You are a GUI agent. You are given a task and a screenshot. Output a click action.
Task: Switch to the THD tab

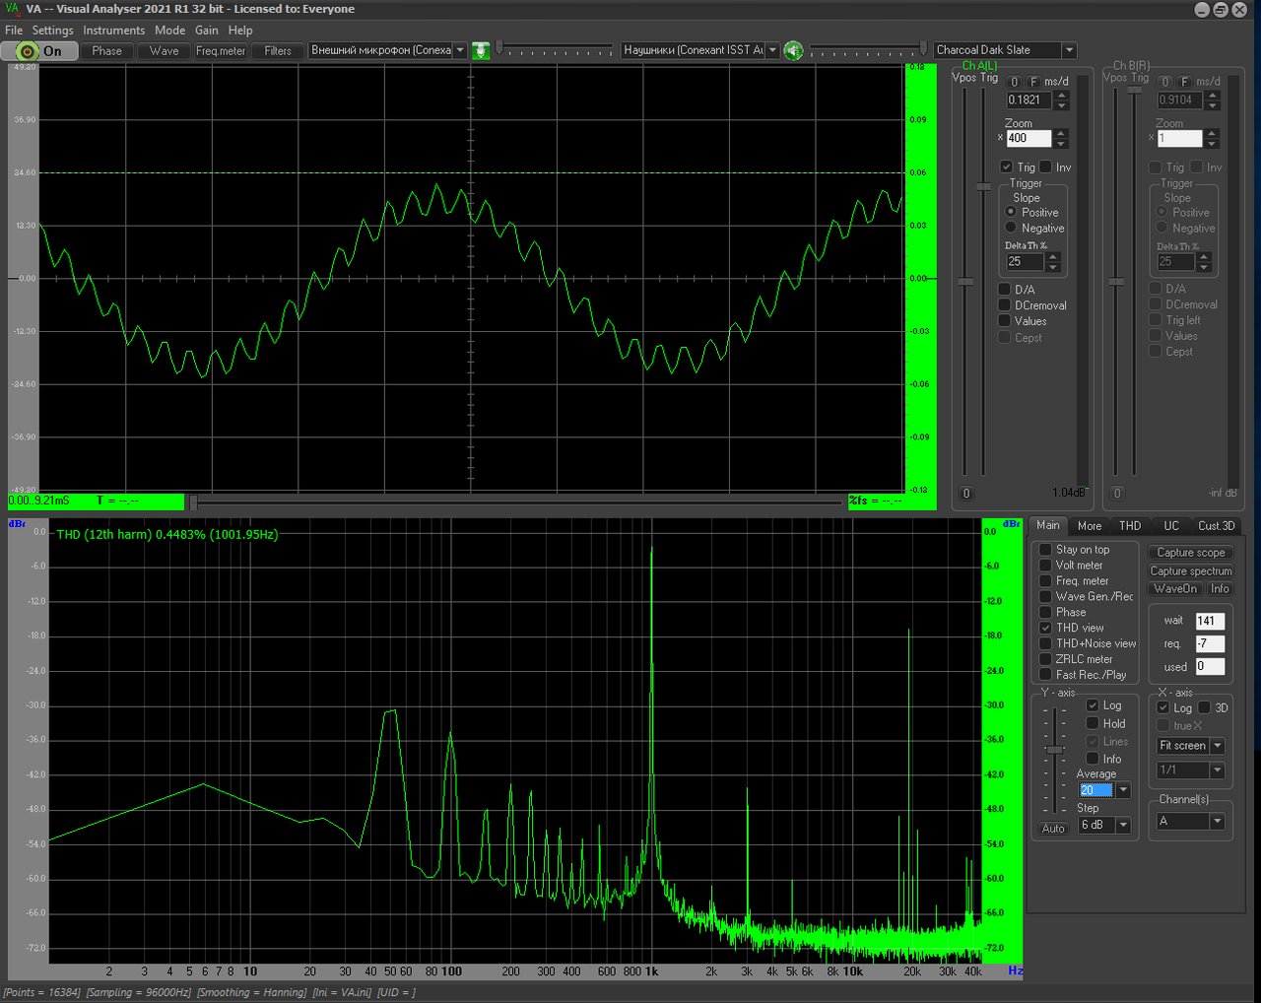click(x=1130, y=526)
